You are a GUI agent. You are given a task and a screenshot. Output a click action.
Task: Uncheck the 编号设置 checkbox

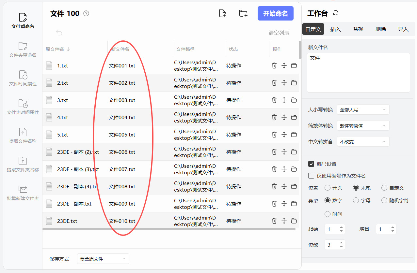(311, 164)
